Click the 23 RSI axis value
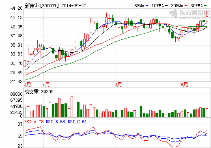Image resolution: width=211 pixels, height=148 pixels. tap(20, 146)
